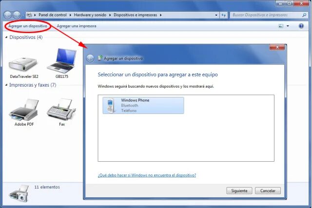The width and height of the screenshot is (312, 208).
Task: Click the printer and camera icon in details pane
Action: (x=19, y=193)
